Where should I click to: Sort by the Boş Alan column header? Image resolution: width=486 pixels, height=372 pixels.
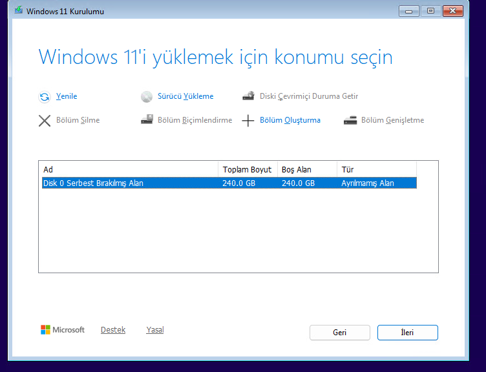coord(307,169)
